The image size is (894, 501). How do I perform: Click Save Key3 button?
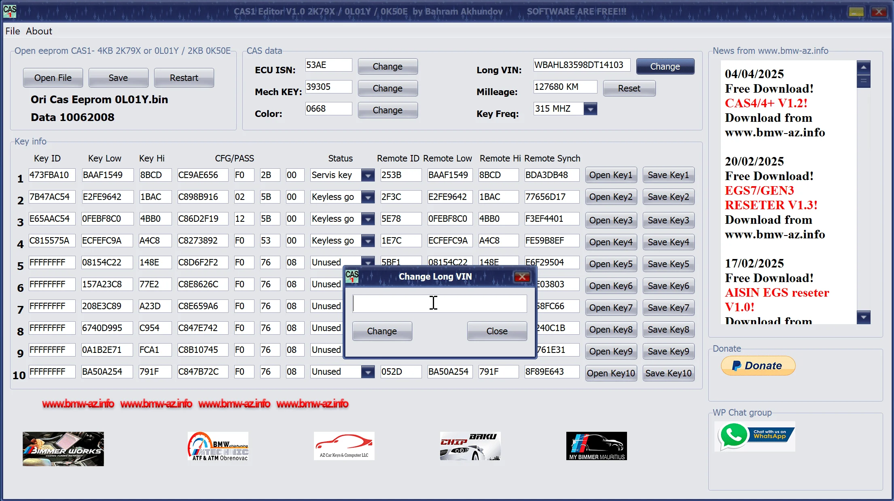(668, 221)
